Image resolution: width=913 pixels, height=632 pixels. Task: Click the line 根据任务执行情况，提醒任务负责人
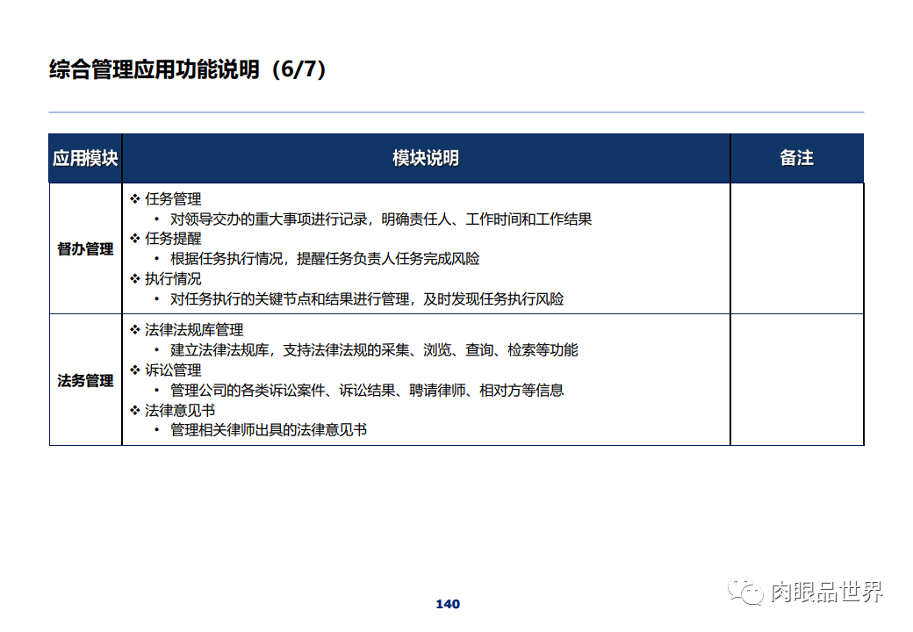(x=325, y=259)
